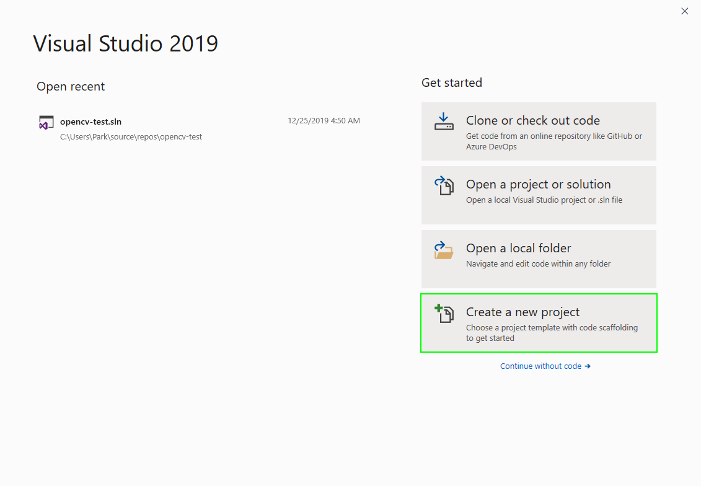This screenshot has height=486, width=701.
Task: Close the Visual Studio start window
Action: click(684, 11)
